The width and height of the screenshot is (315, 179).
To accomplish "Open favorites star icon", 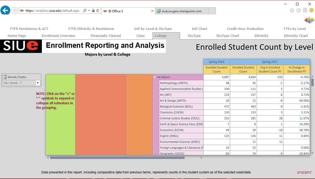I will coord(298,10).
